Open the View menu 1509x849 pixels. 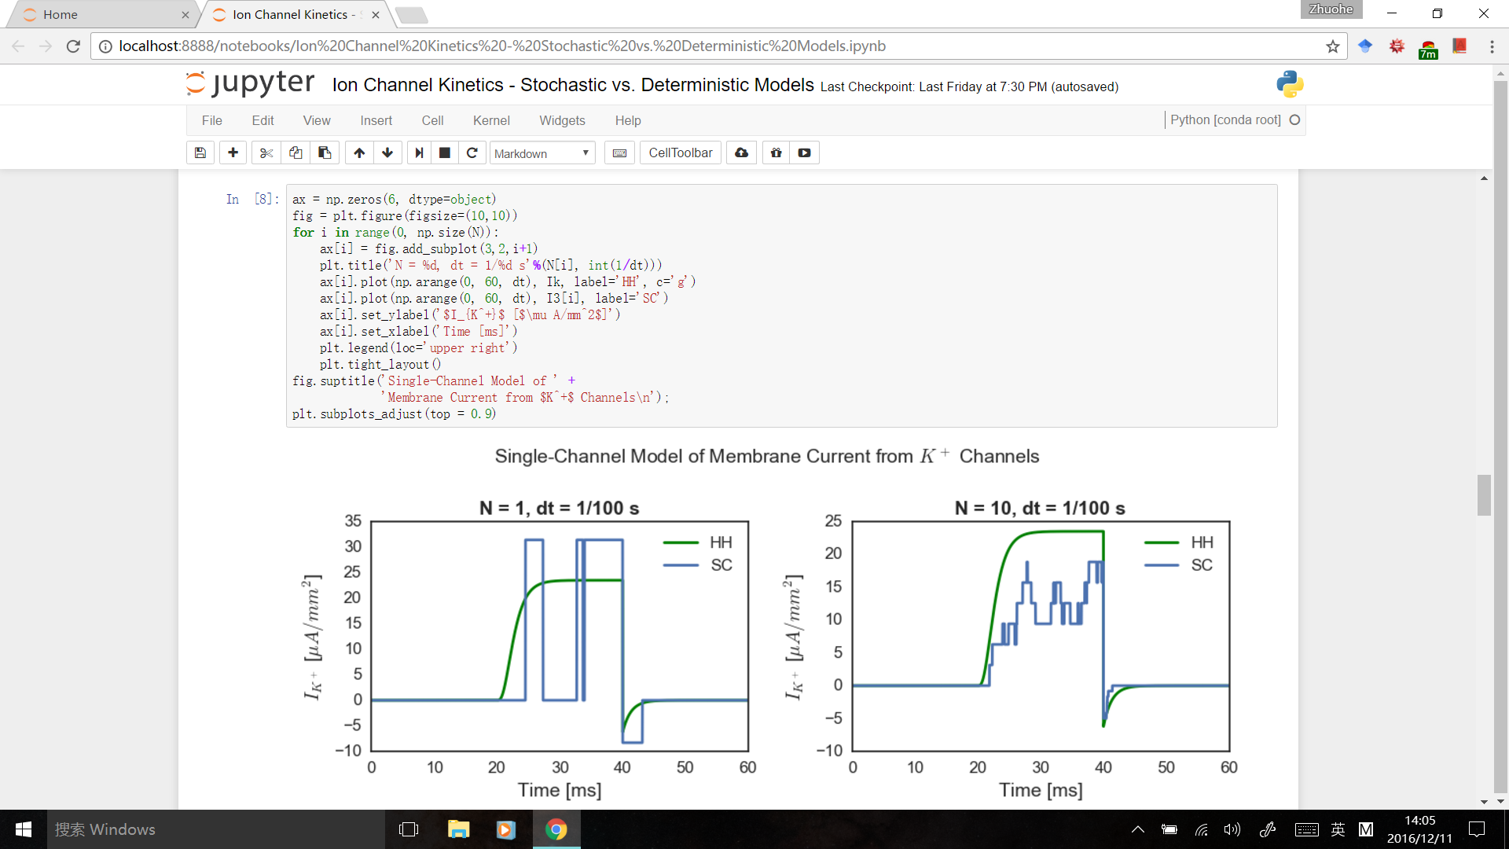coord(317,120)
